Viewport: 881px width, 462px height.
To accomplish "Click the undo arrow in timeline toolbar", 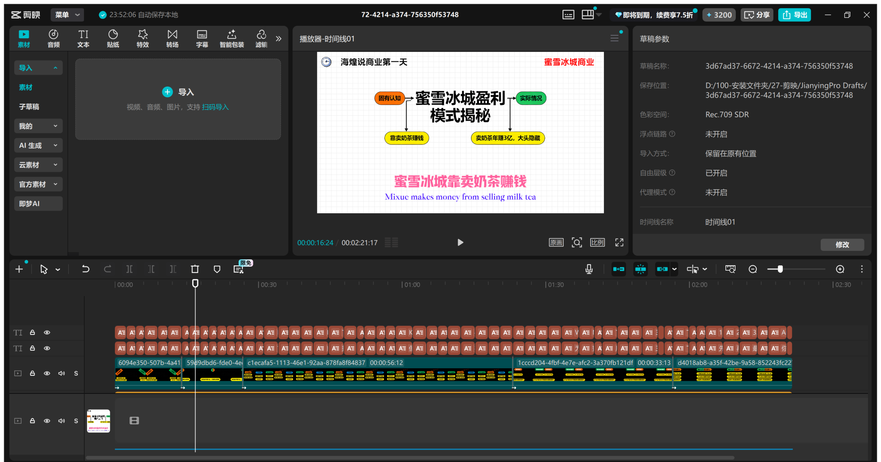I will tap(85, 269).
